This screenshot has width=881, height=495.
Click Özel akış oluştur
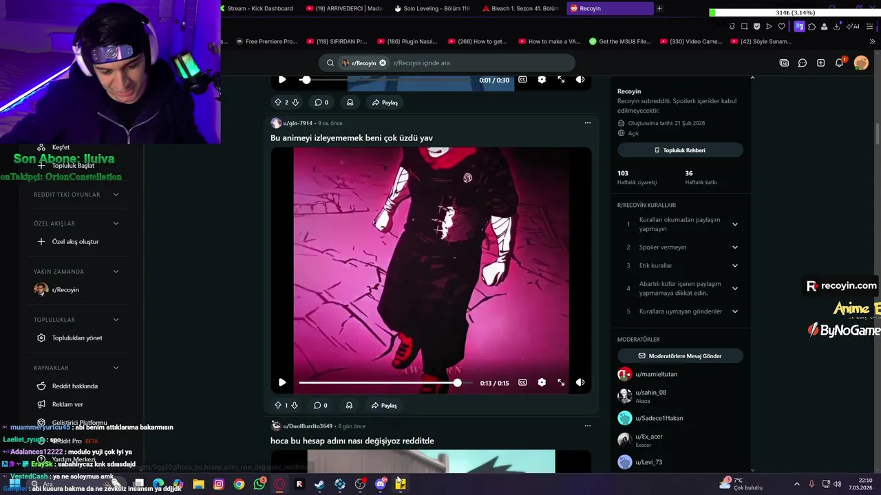point(75,241)
